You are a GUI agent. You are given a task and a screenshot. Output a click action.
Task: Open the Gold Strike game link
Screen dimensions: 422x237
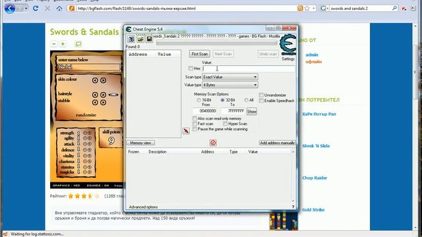(313, 209)
